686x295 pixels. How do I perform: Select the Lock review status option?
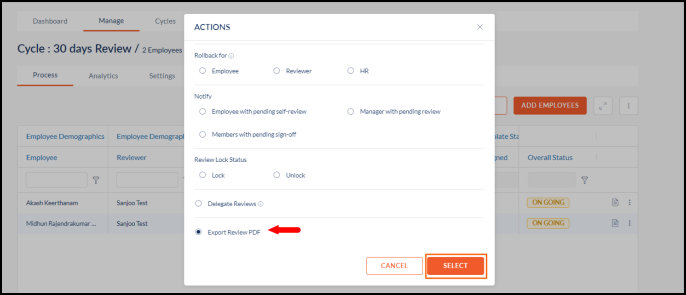coord(202,175)
